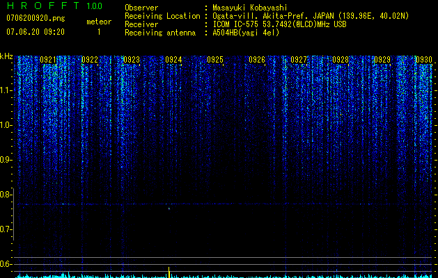Image resolution: width=438 pixels, height=278 pixels.
Task: Click the version number 1.0.0
Action: (x=95, y=6)
